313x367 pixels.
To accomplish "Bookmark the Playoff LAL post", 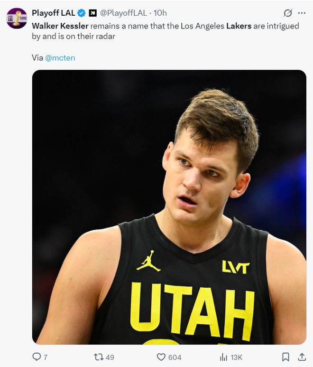I will point(285,357).
